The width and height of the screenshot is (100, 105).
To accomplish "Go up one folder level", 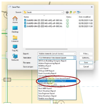I will point(71,12).
